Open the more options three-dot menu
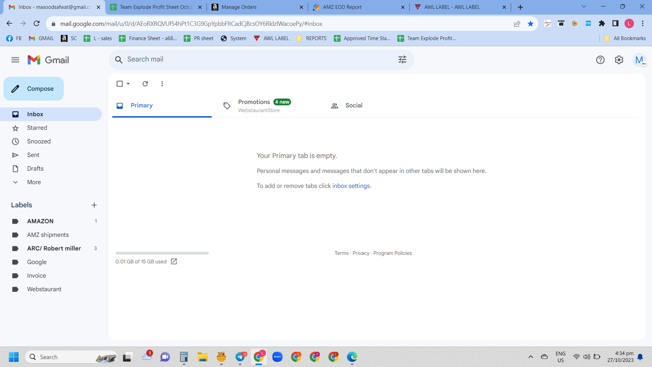 [x=162, y=84]
